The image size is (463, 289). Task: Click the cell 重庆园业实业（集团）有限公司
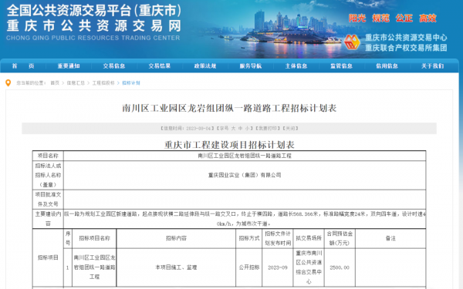245,175
